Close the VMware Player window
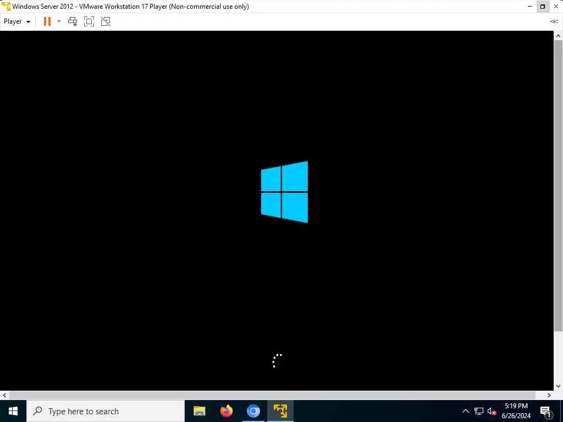The image size is (563, 422). pyautogui.click(x=556, y=7)
